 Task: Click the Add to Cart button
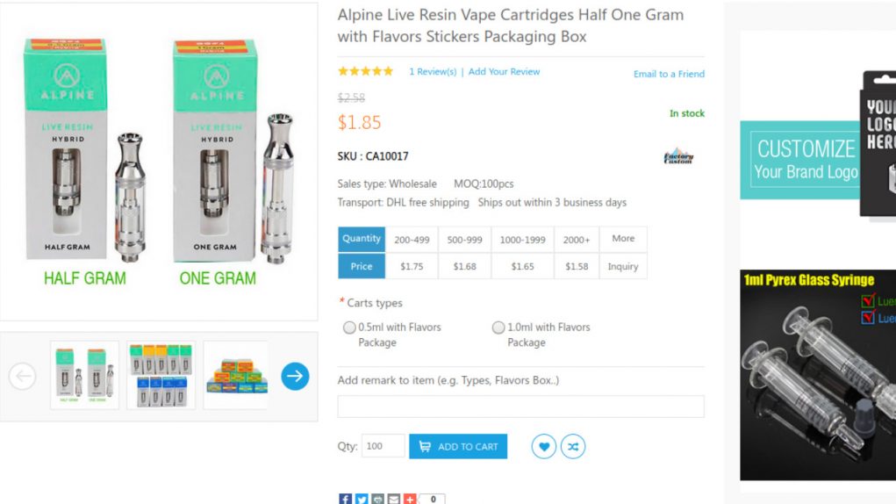click(x=458, y=447)
